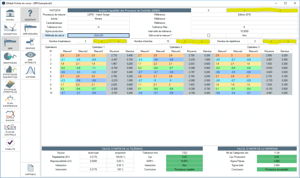Select Opérateur 2 Mesure1 cell in row 7

(145, 80)
